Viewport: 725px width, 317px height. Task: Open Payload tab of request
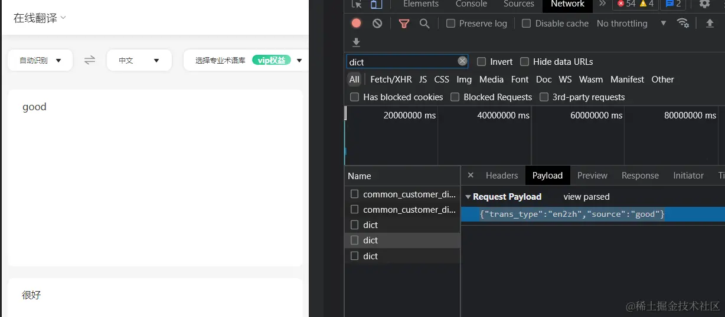[548, 176]
